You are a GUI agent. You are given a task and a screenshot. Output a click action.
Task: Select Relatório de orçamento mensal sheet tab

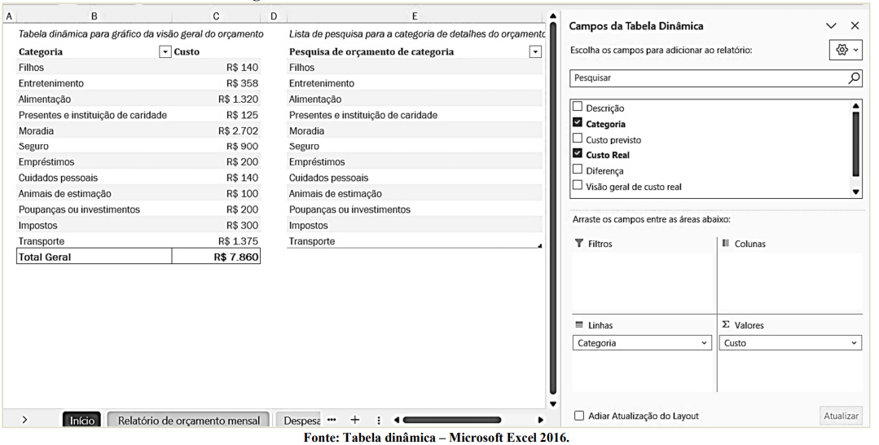[188, 421]
